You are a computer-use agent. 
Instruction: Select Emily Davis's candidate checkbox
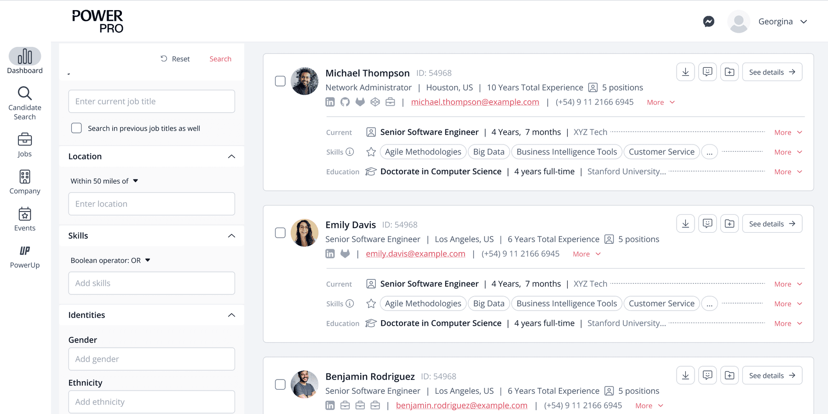click(x=280, y=233)
